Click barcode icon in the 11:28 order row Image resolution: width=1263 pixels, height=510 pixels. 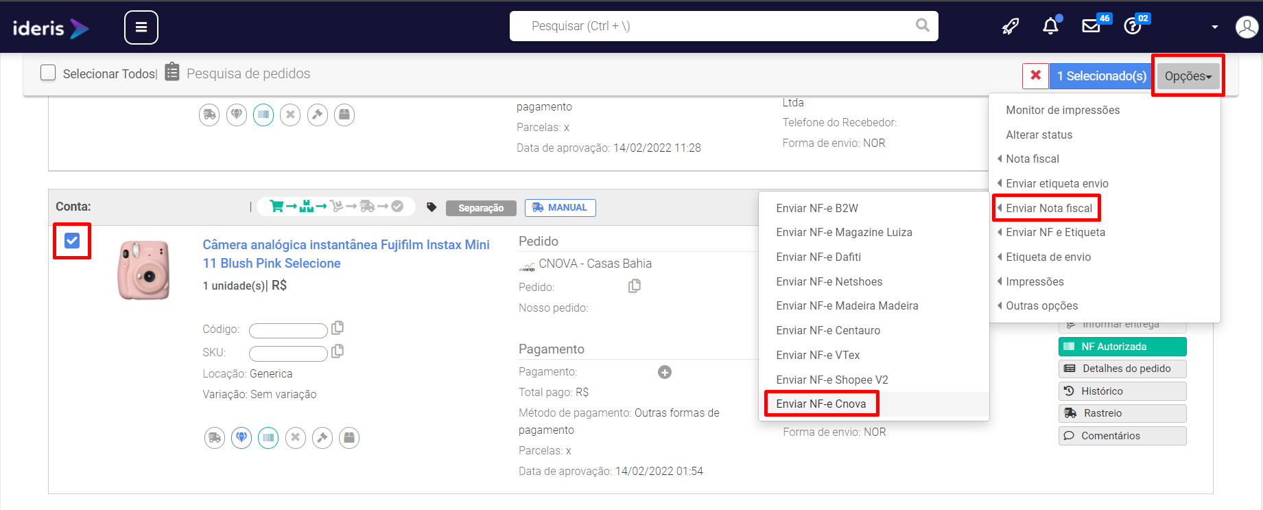pos(263,115)
